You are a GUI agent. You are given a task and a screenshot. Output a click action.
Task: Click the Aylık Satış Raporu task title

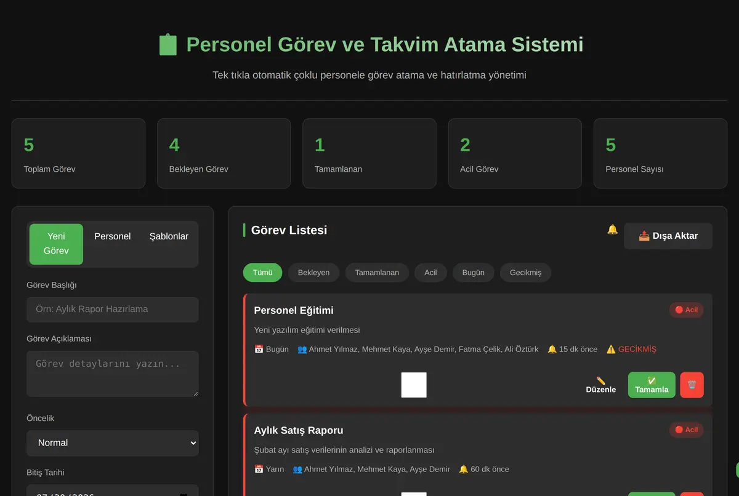(299, 430)
